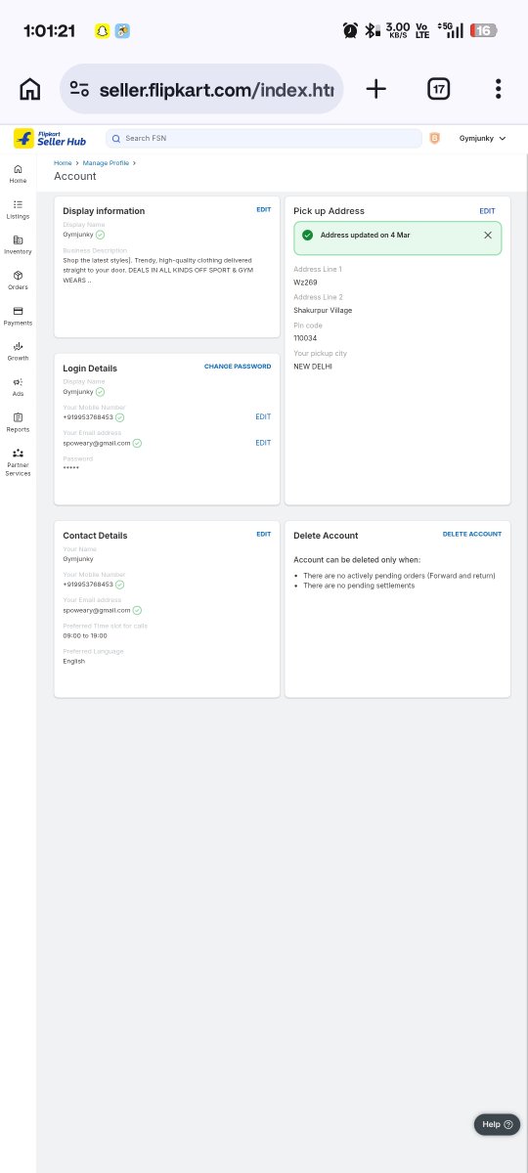
Task: Open Ads from the sidebar
Action: [x=18, y=387]
